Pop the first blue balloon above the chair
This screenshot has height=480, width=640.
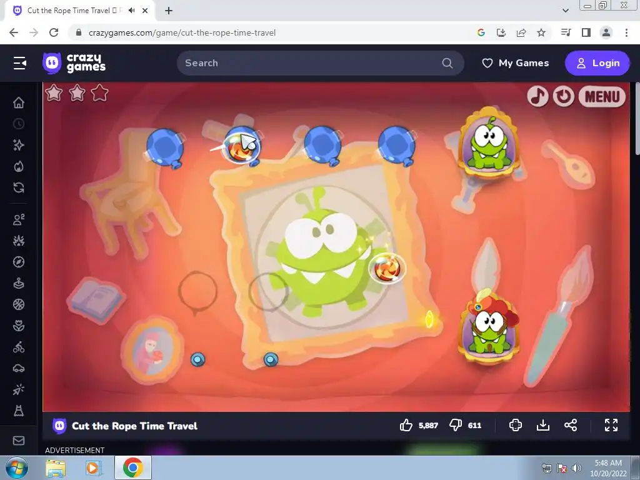pyautogui.click(x=165, y=147)
